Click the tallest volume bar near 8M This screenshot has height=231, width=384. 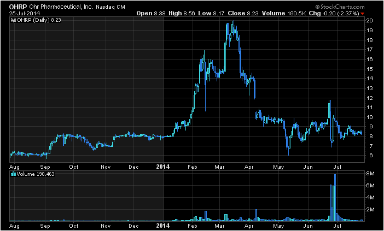(x=335, y=198)
